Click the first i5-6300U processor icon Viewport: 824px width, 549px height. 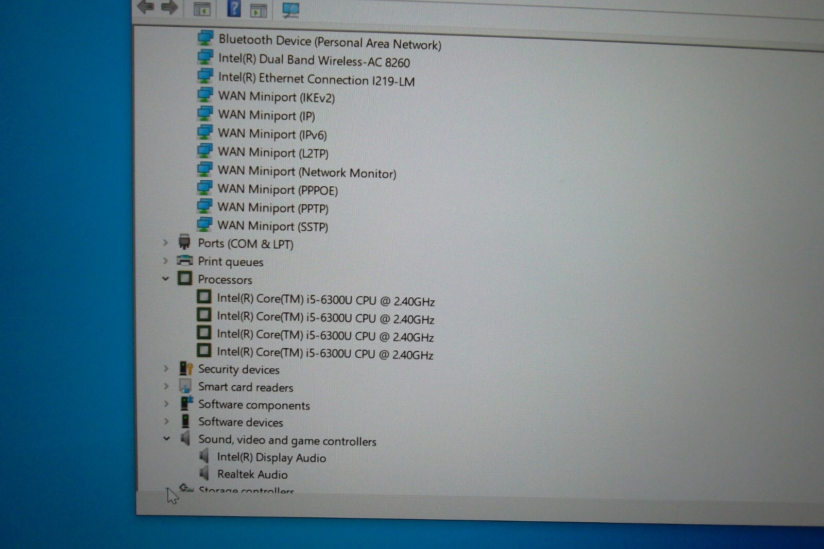pyautogui.click(x=204, y=297)
